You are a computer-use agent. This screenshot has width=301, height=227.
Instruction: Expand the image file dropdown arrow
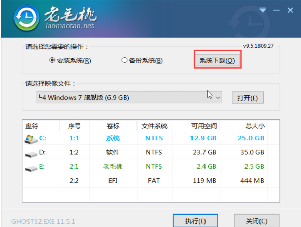click(x=218, y=98)
